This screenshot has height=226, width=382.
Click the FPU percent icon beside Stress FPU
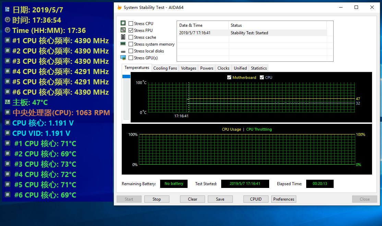[123, 30]
